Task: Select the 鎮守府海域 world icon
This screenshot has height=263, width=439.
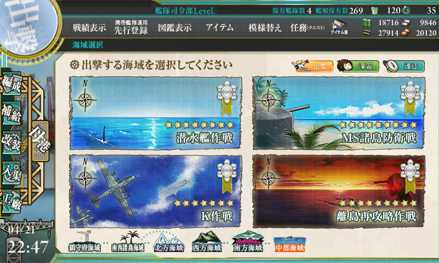Action: click(85, 242)
